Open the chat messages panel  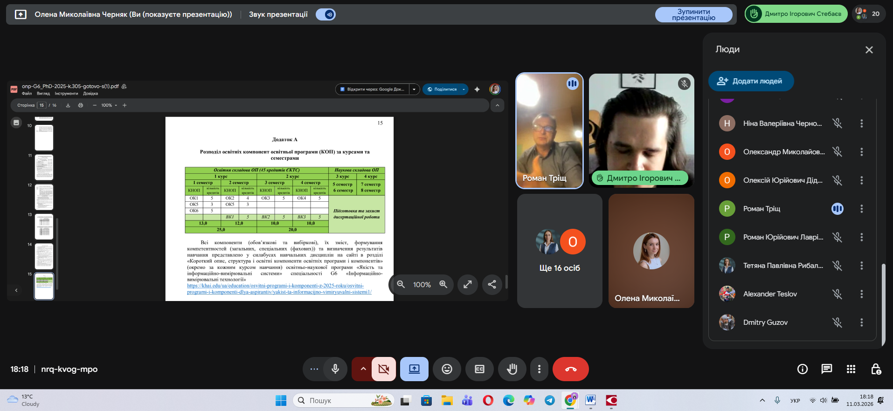(x=826, y=369)
